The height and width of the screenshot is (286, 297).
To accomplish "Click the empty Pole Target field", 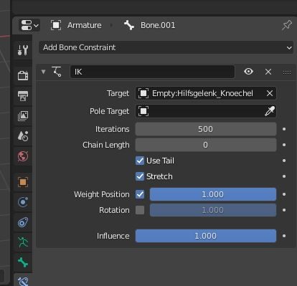I will 206,111.
